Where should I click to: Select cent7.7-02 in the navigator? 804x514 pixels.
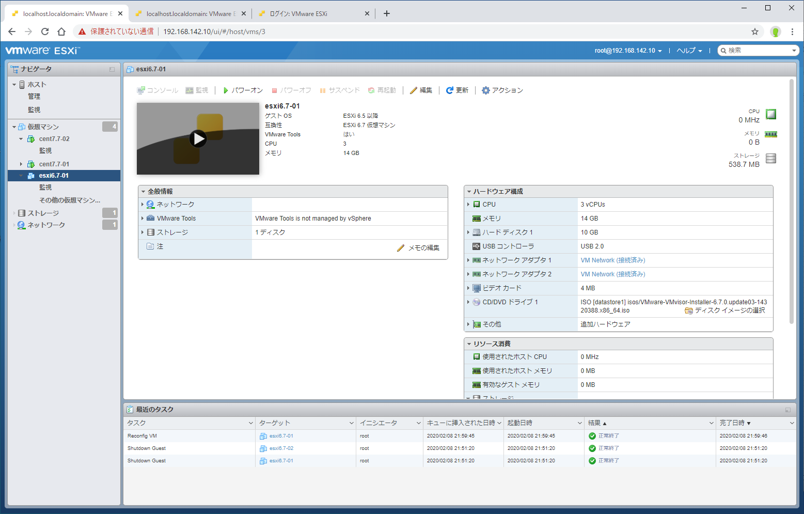(x=54, y=139)
